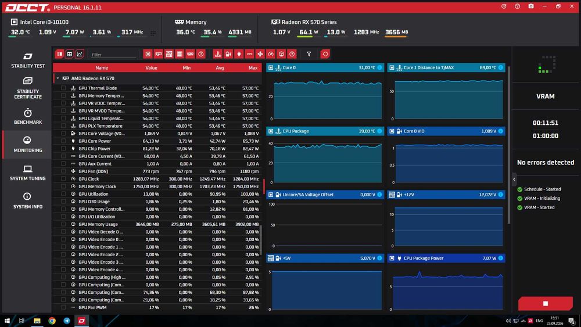
Task: Toggle GPU sensors filter icon
Action: [x=159, y=54]
